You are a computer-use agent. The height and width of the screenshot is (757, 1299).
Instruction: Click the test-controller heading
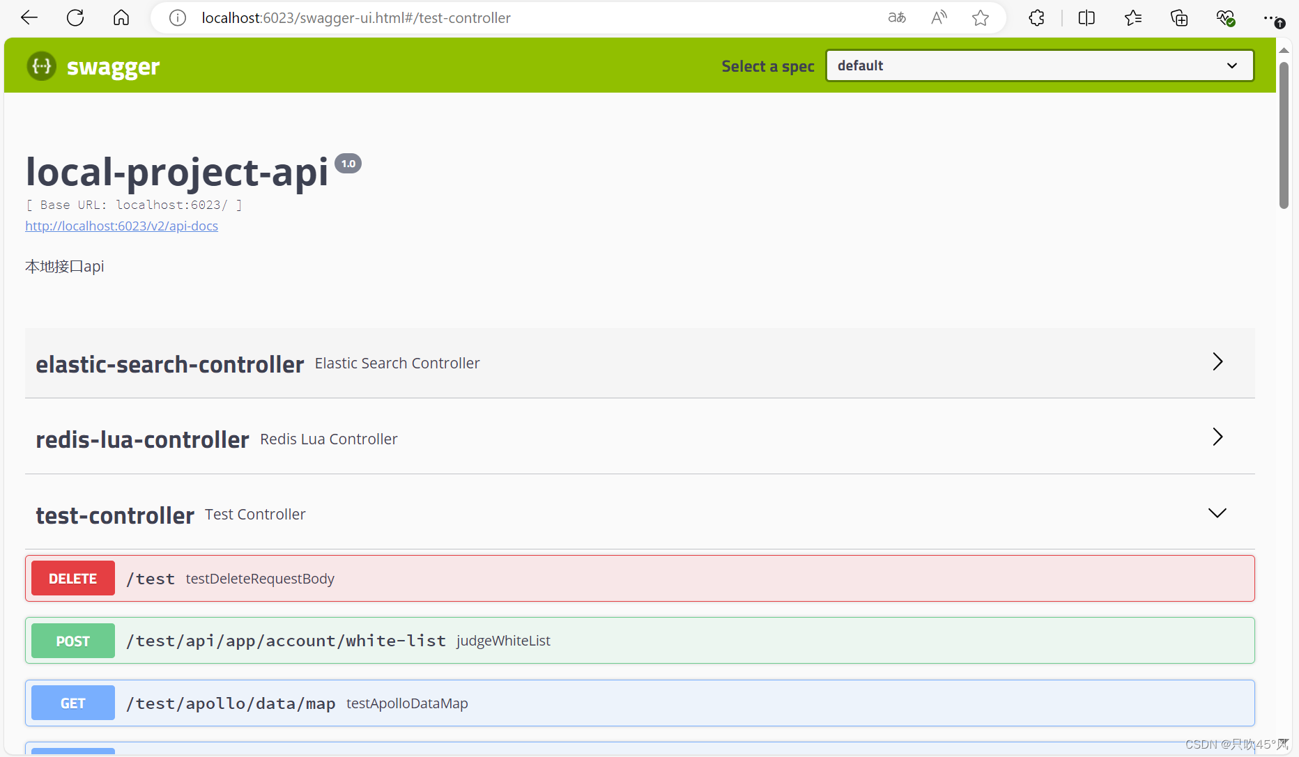115,515
